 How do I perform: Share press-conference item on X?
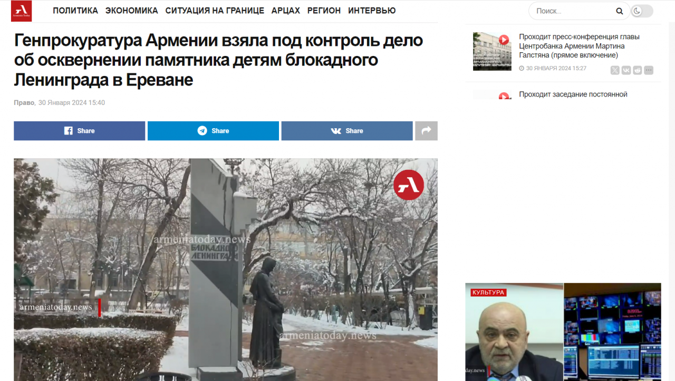pyautogui.click(x=615, y=70)
